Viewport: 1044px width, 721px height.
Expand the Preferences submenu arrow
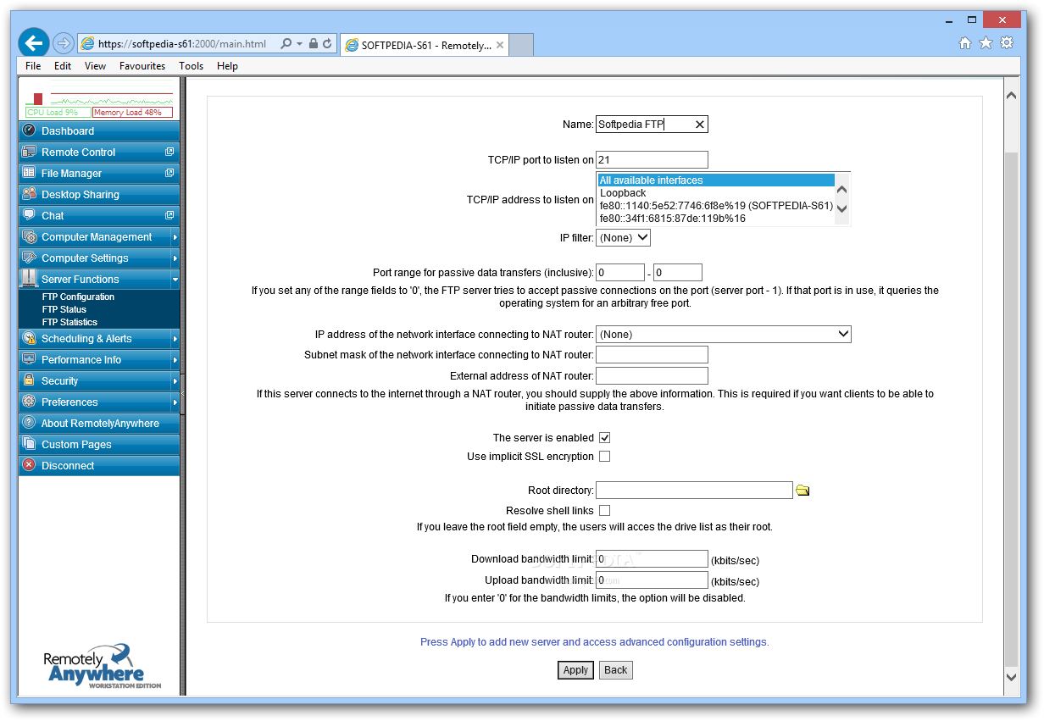tap(175, 402)
